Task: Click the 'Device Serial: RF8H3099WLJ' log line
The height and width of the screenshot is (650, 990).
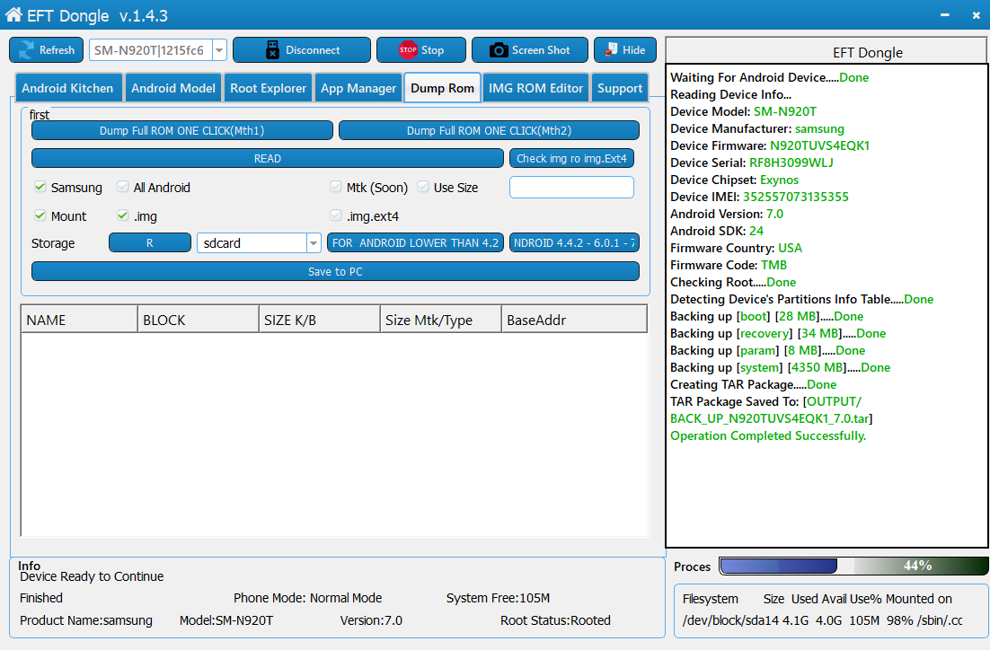Action: pos(751,162)
